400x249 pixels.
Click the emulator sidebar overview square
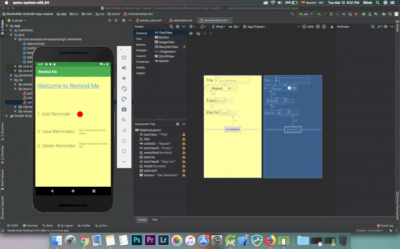pyautogui.click(x=124, y=151)
